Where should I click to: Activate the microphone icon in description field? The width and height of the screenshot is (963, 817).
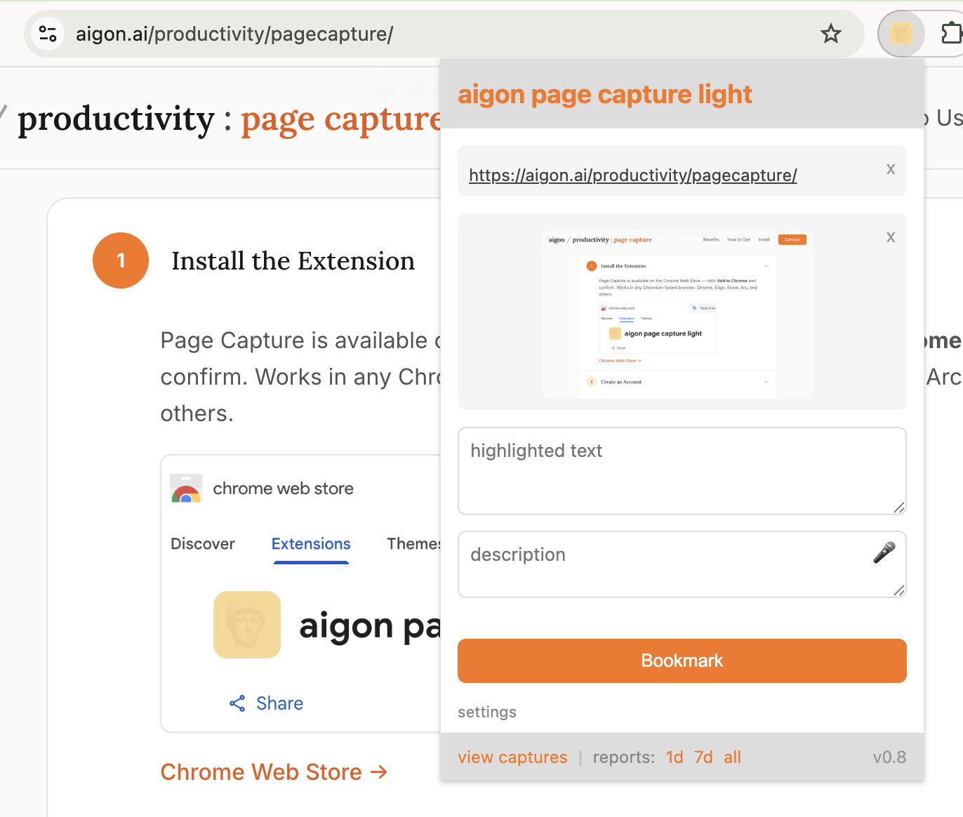point(883,554)
